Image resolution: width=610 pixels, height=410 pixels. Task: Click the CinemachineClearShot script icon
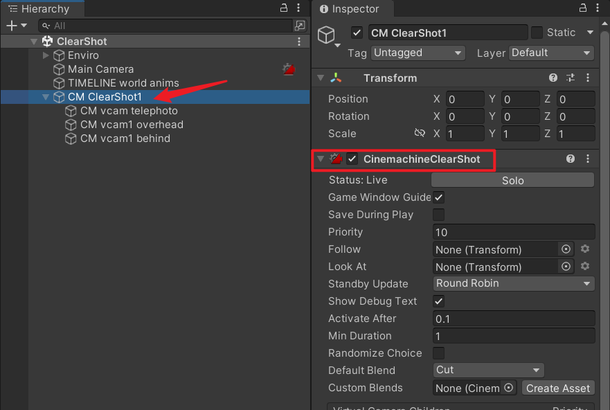pos(335,159)
